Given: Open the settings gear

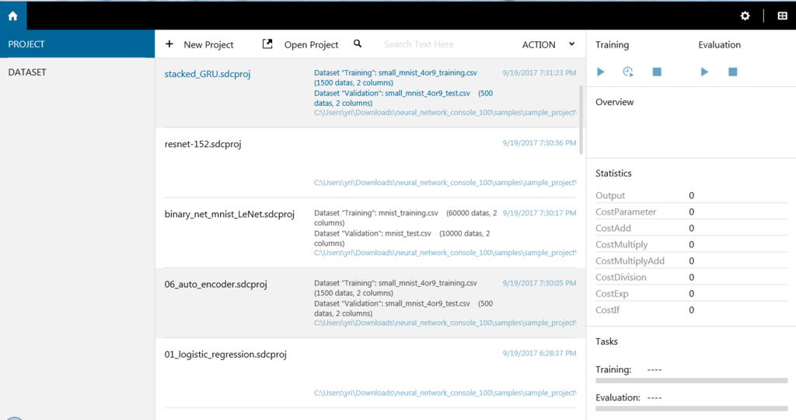Looking at the screenshot, I should [745, 16].
